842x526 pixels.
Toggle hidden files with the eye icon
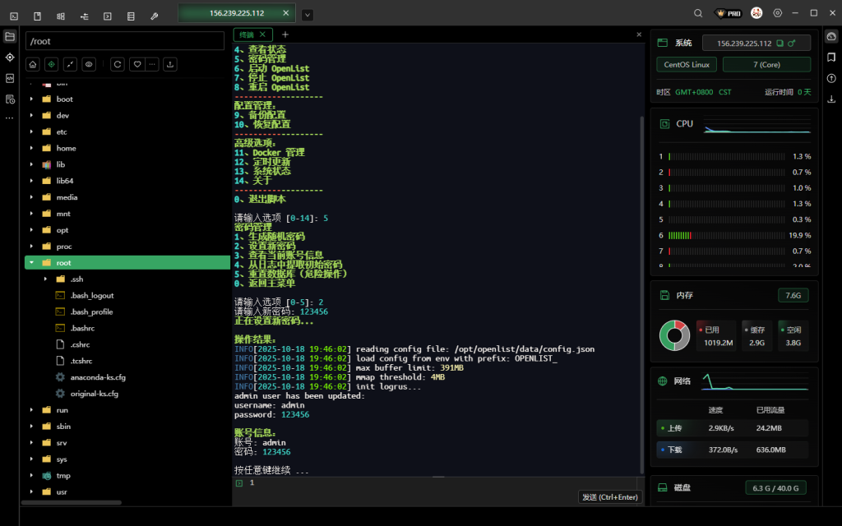[x=89, y=64]
